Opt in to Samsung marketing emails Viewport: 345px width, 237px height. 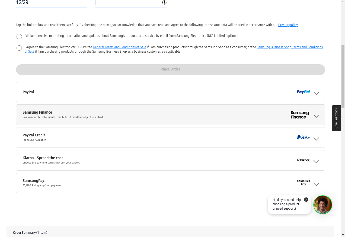[x=19, y=37]
